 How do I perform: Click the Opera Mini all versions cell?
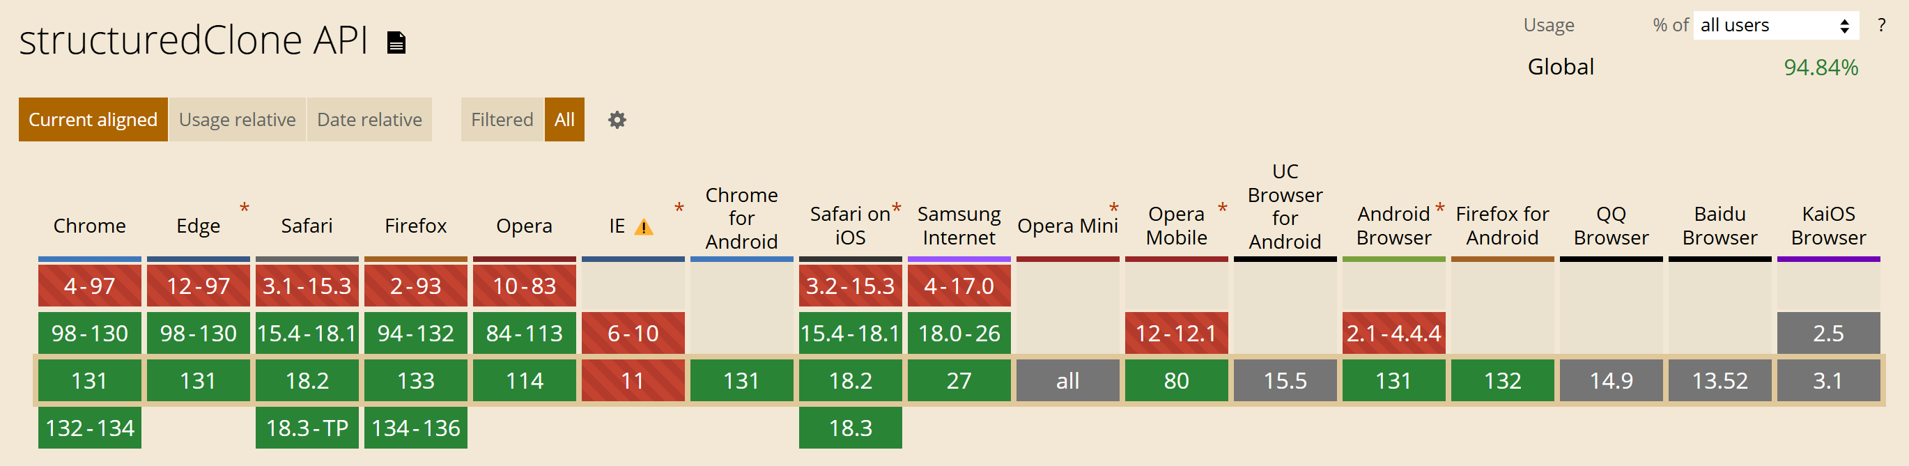1067,381
